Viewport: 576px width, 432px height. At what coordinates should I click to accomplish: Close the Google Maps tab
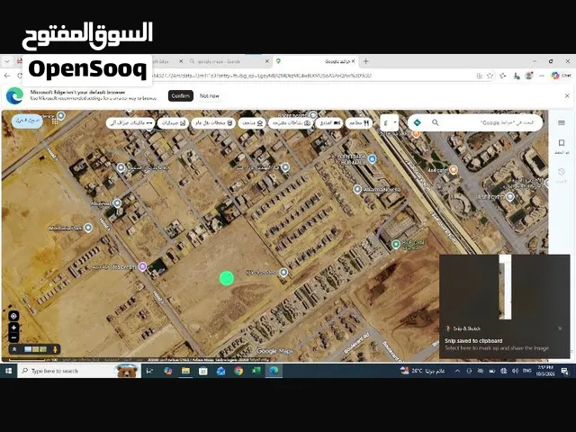[x=354, y=61]
